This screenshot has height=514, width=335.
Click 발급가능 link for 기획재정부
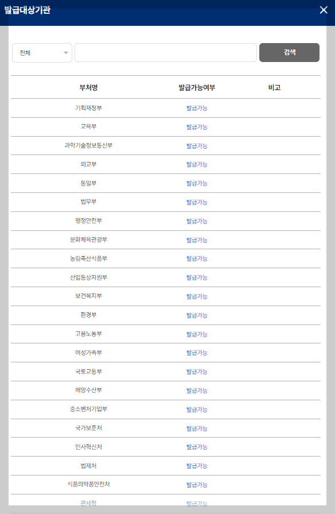click(196, 107)
